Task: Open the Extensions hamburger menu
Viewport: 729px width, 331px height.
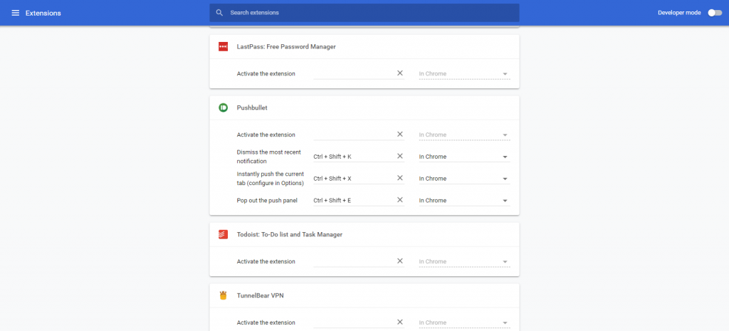Action: [16, 13]
